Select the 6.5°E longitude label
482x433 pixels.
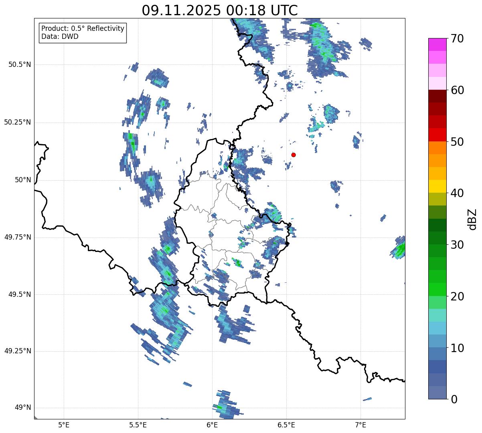point(286,425)
